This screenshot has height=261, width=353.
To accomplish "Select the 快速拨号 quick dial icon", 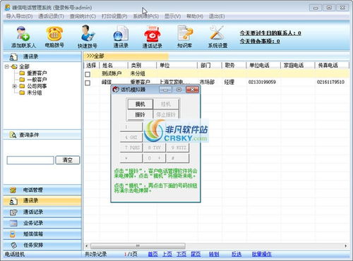I will click(x=88, y=33).
